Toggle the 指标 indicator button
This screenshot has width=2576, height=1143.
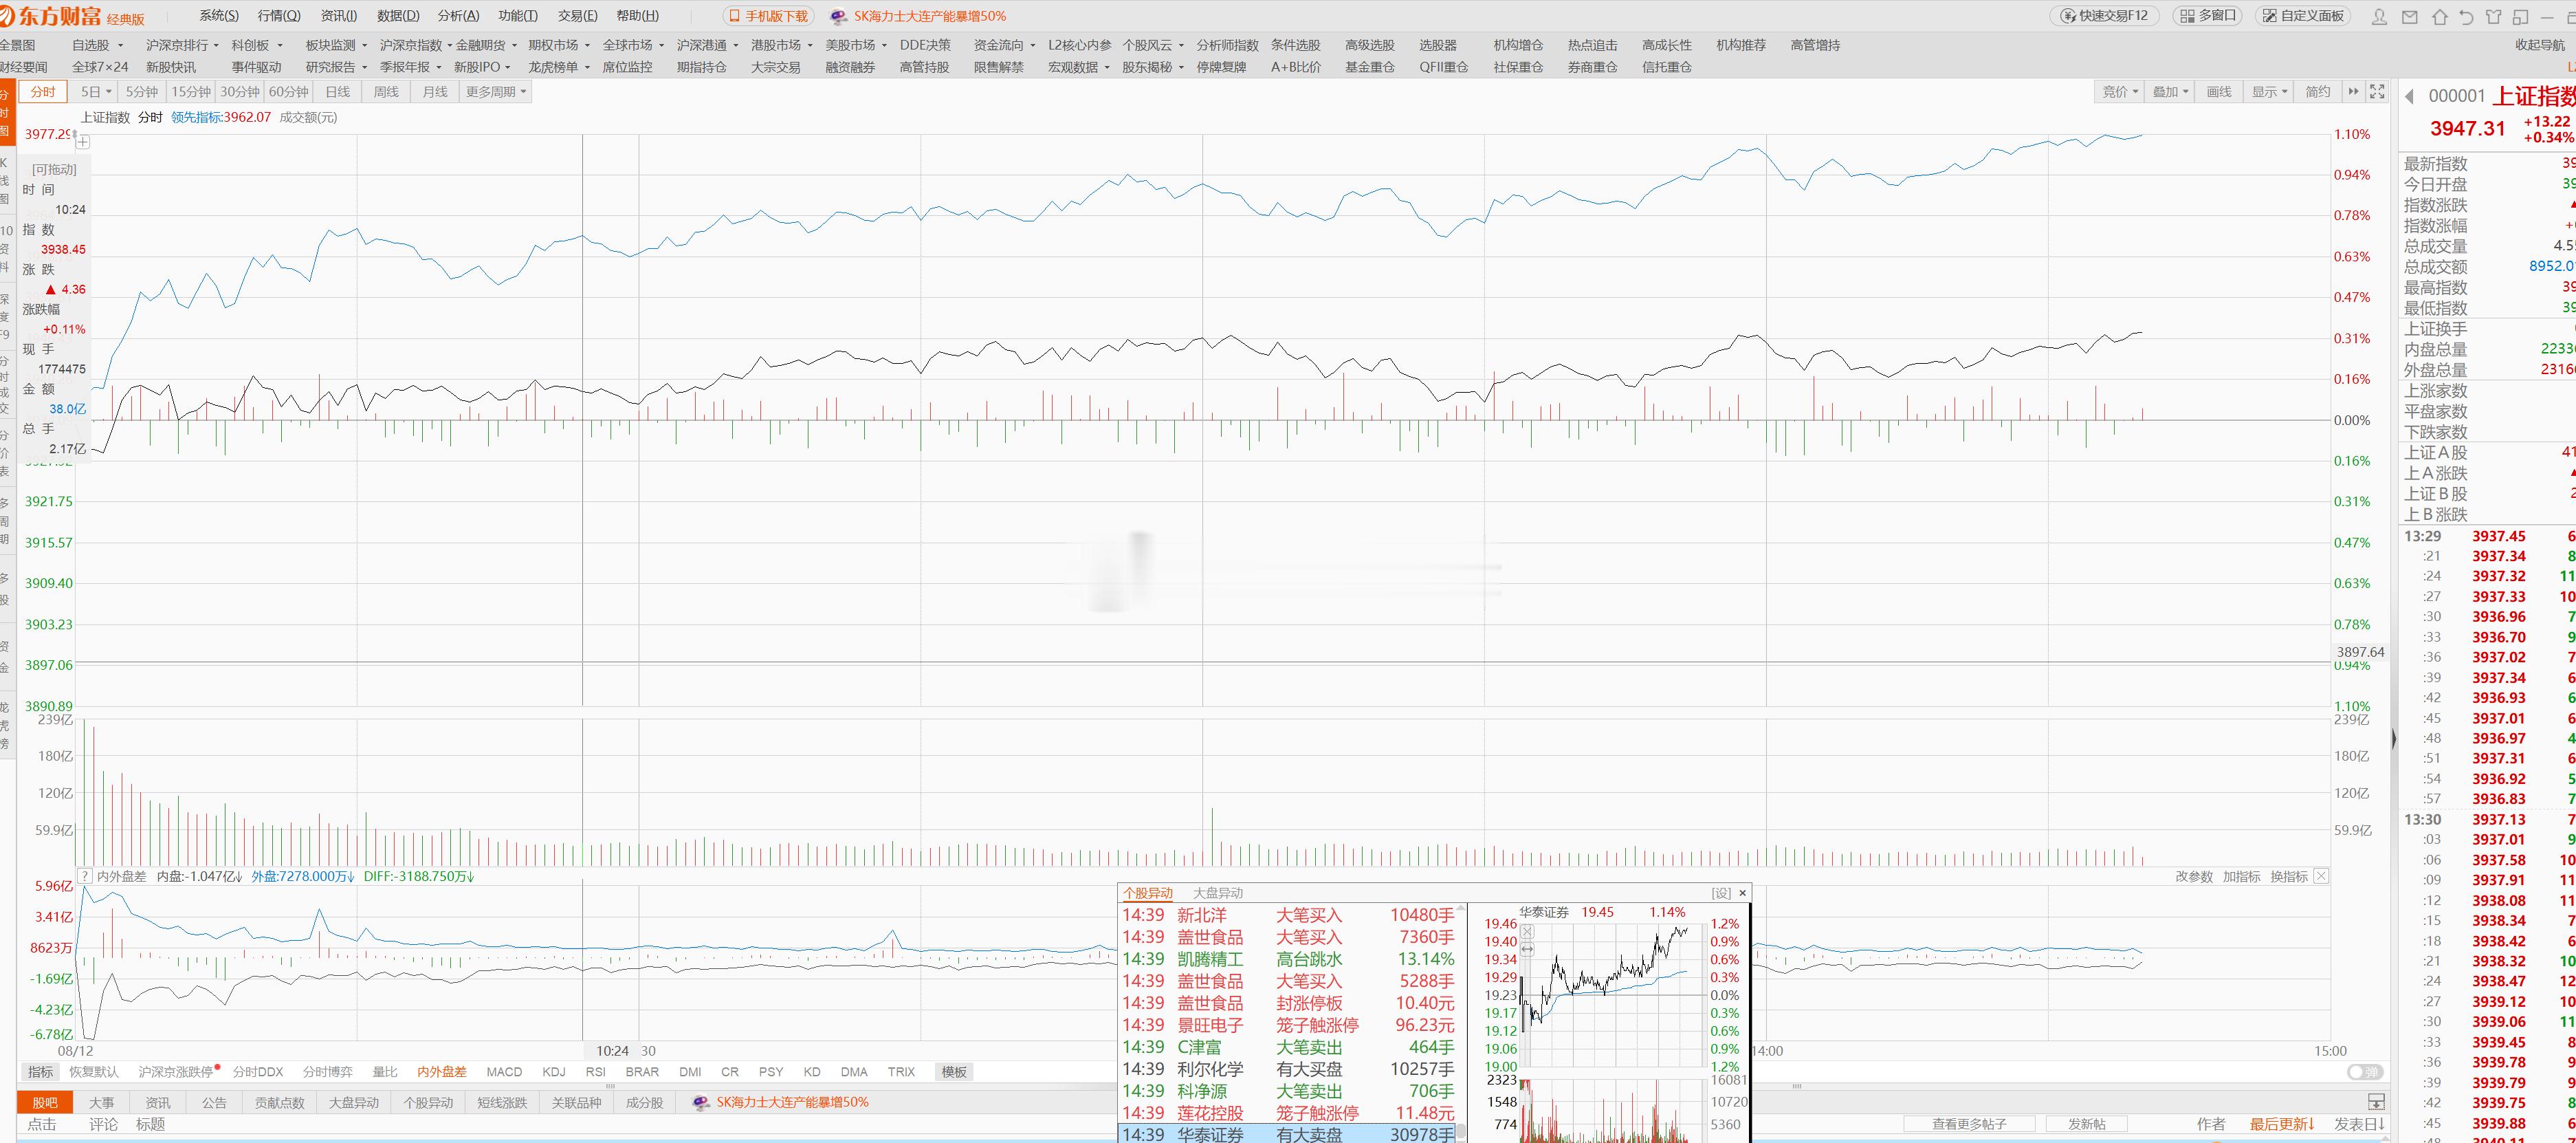(x=41, y=1072)
